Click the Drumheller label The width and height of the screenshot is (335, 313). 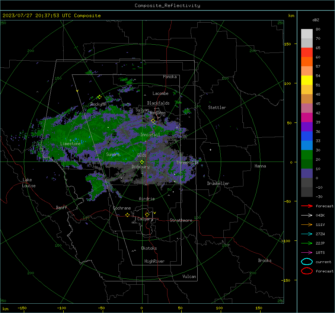[x=218, y=183]
